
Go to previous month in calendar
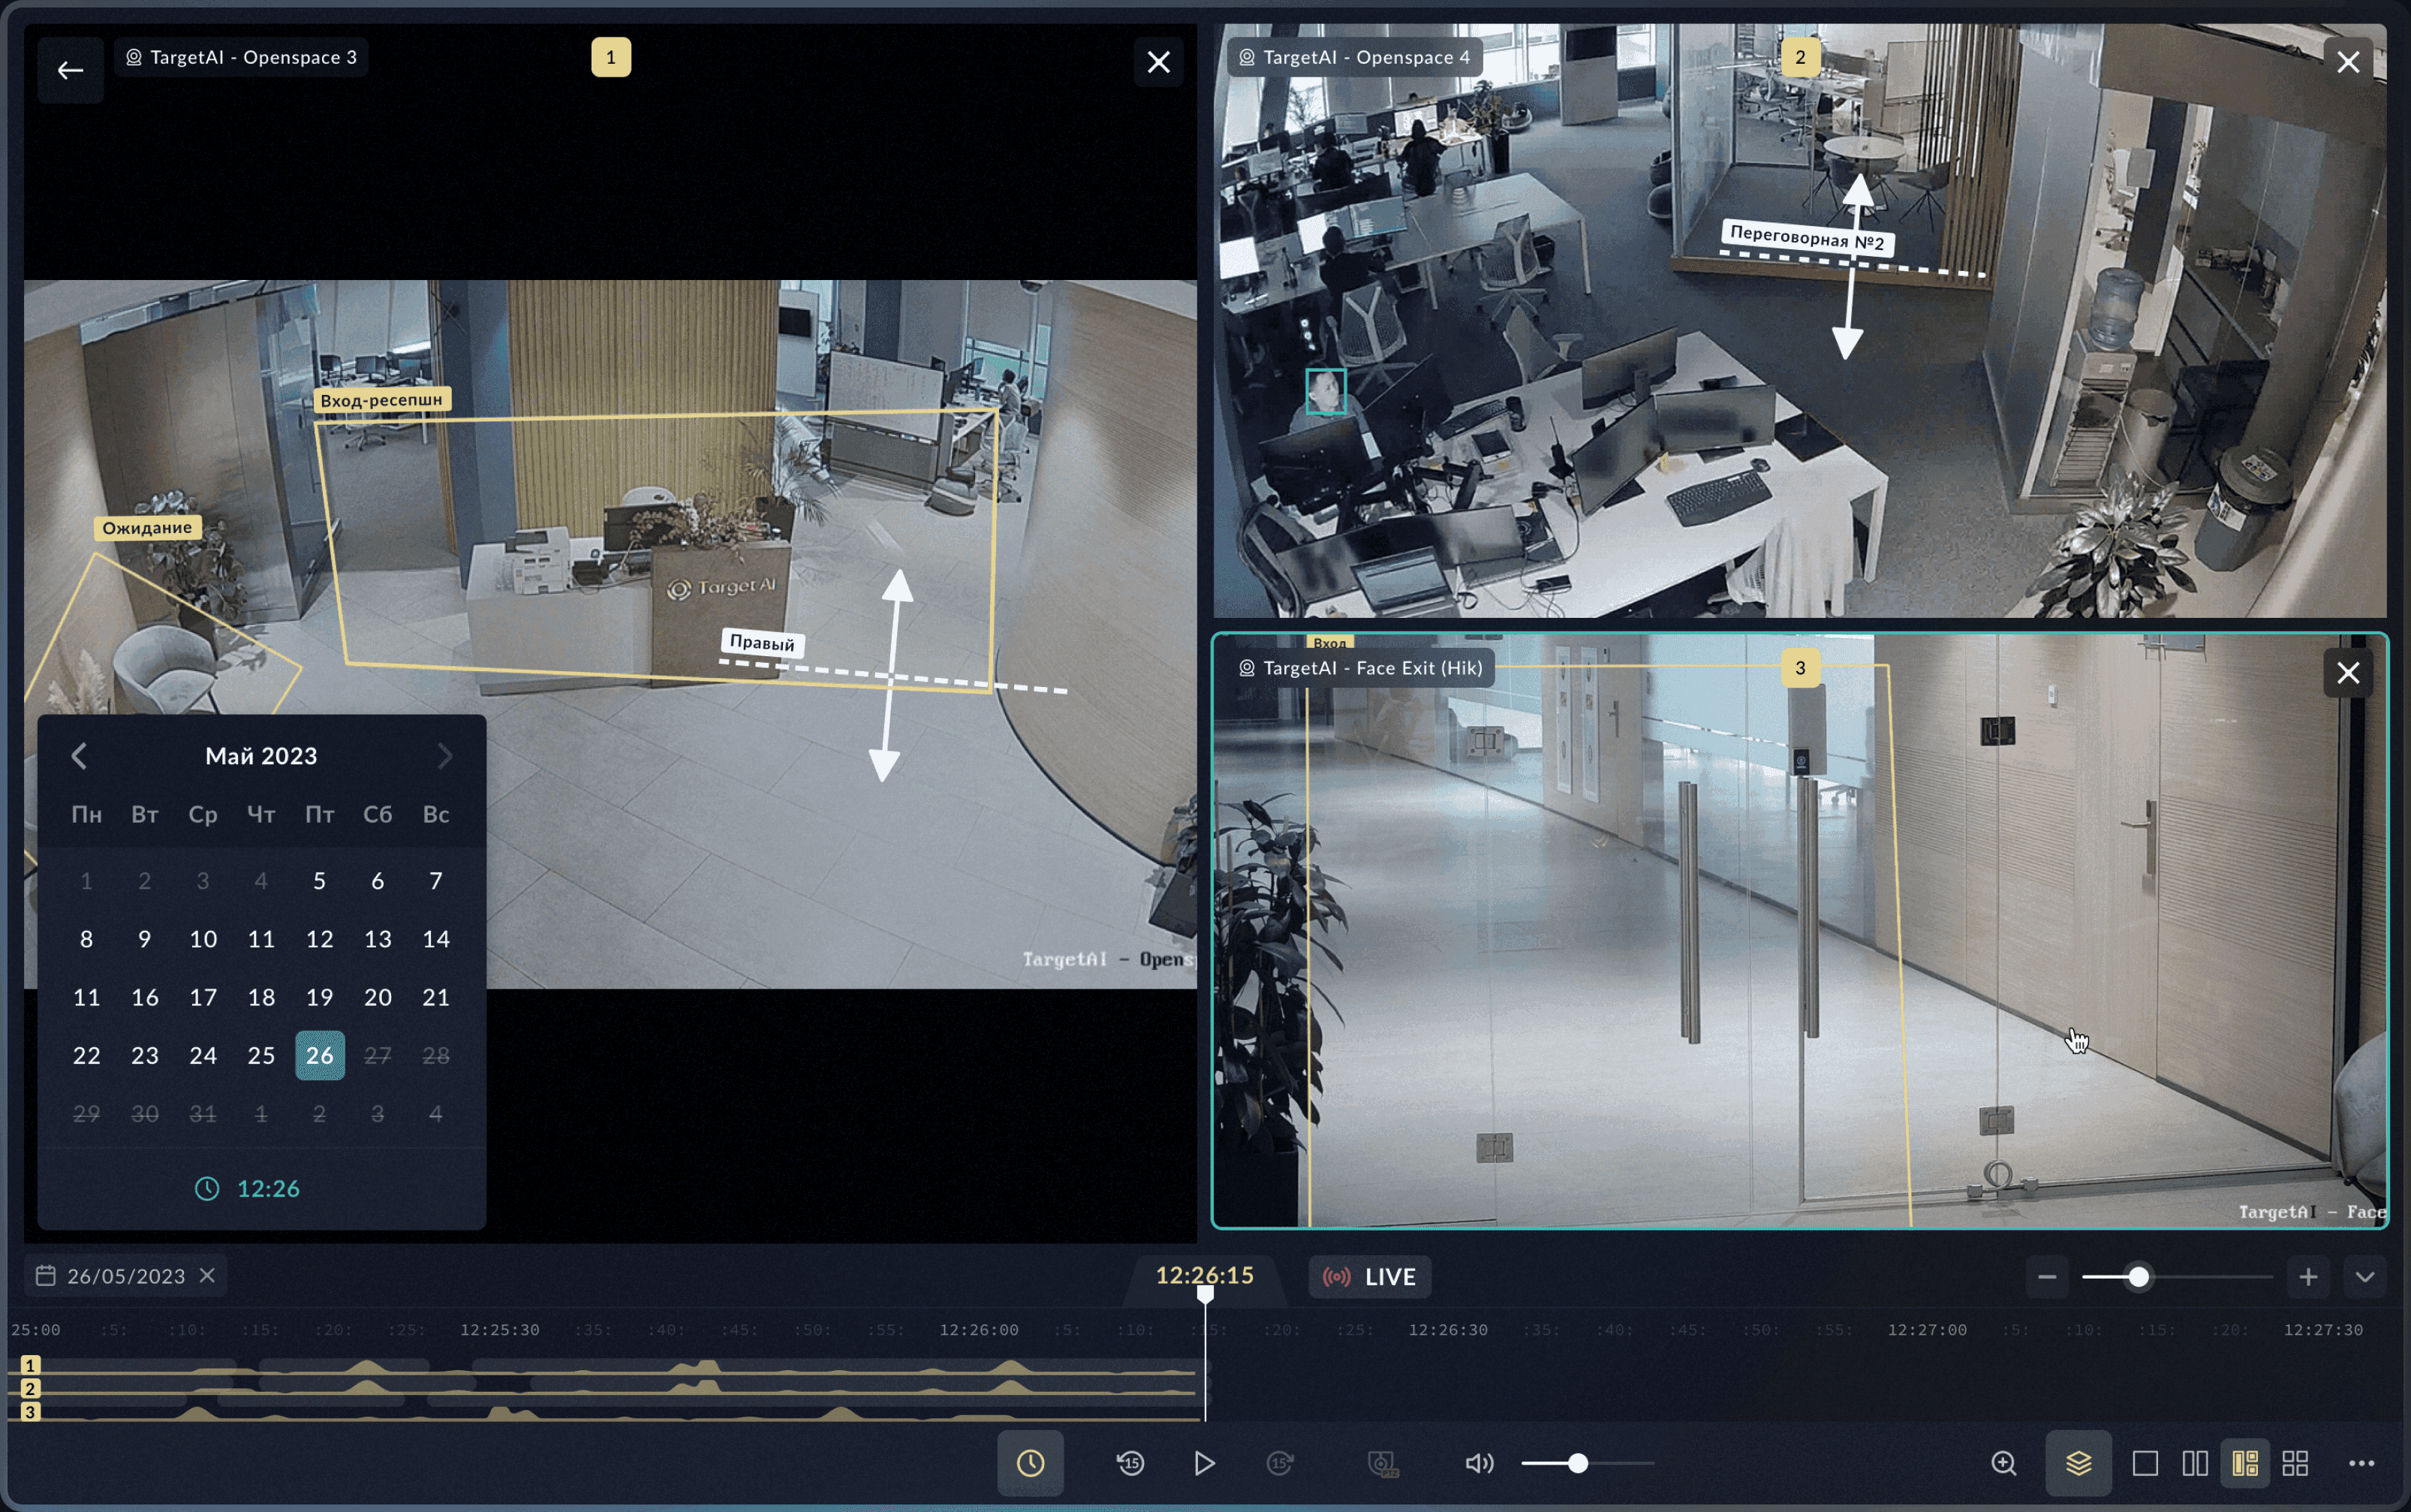click(80, 756)
